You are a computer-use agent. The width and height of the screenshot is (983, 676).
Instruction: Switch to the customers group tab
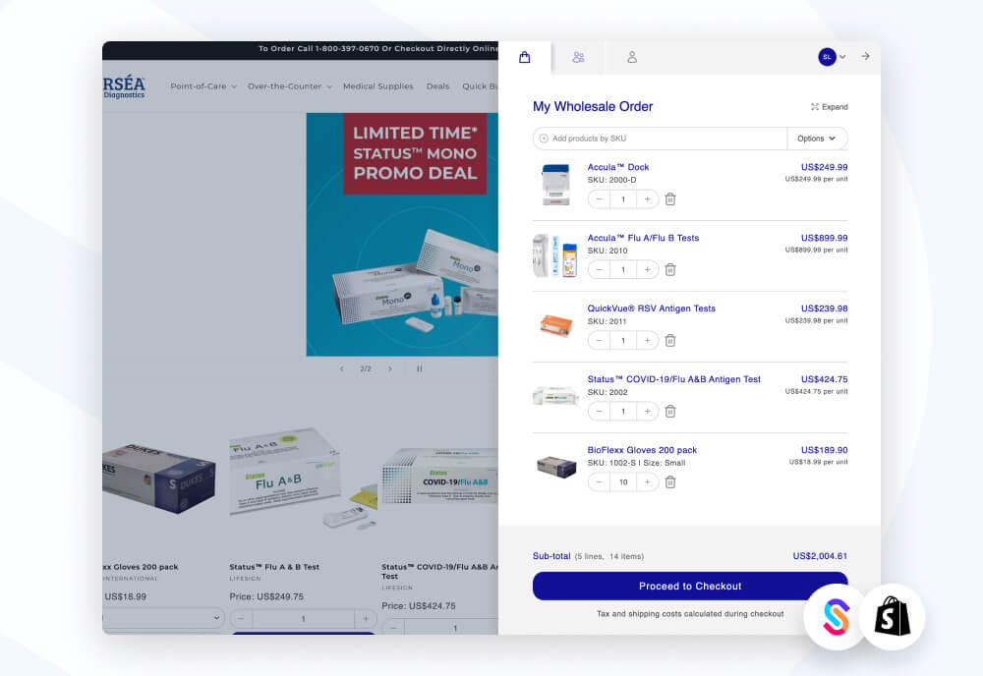(x=578, y=57)
